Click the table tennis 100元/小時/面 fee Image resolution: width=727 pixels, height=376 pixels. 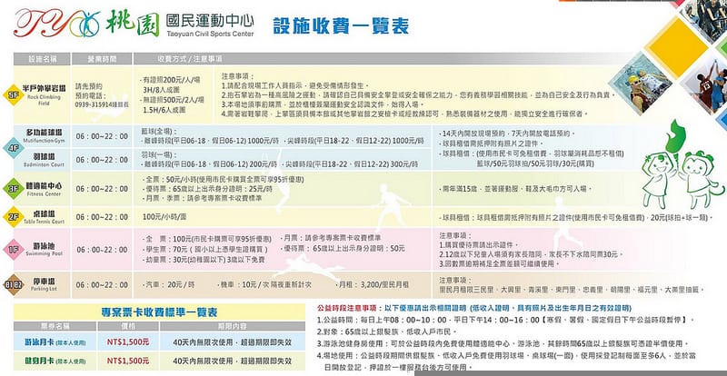(x=163, y=217)
